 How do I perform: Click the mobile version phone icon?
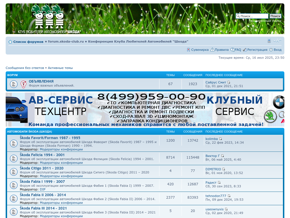[x=269, y=41]
